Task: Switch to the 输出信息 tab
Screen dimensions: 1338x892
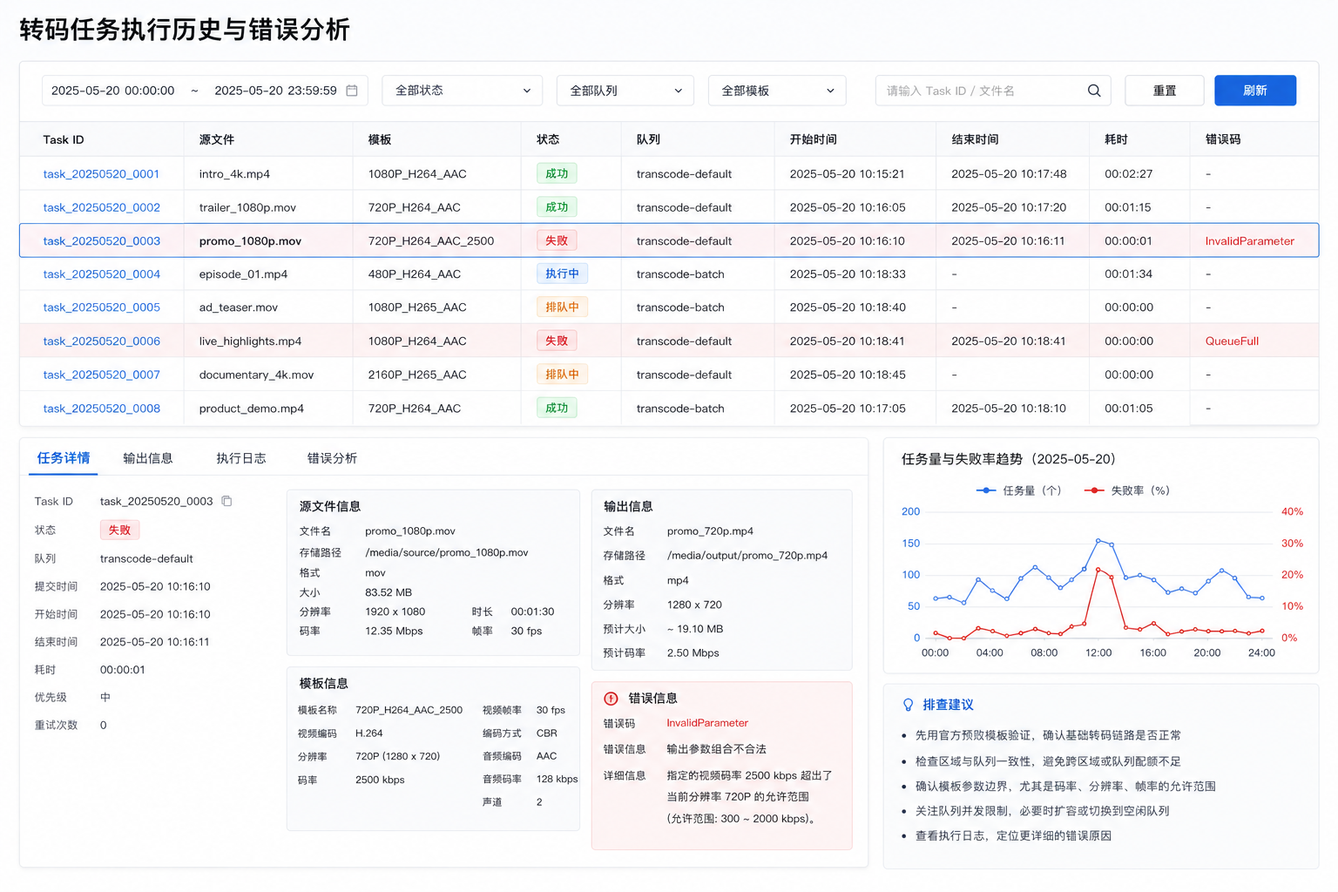Action: [148, 458]
